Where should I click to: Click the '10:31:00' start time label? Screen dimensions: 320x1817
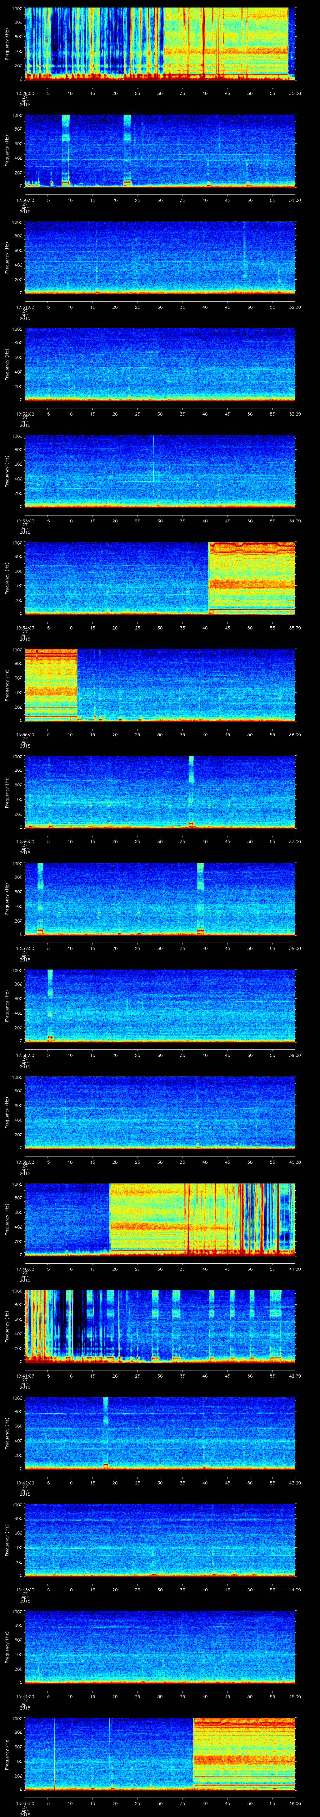tap(25, 306)
